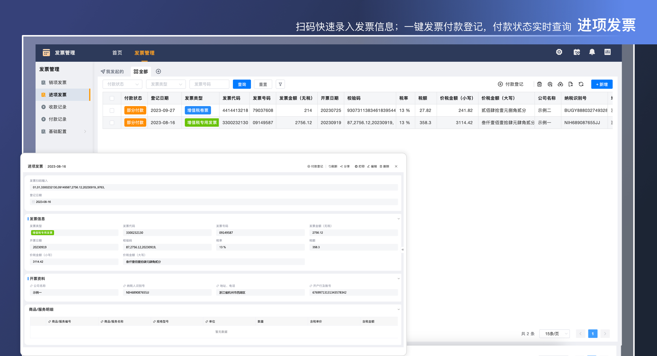Refresh the invoice list via refresh icon
This screenshot has width=657, height=356.
[581, 84]
